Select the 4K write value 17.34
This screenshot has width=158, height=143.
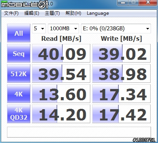tap(121, 94)
